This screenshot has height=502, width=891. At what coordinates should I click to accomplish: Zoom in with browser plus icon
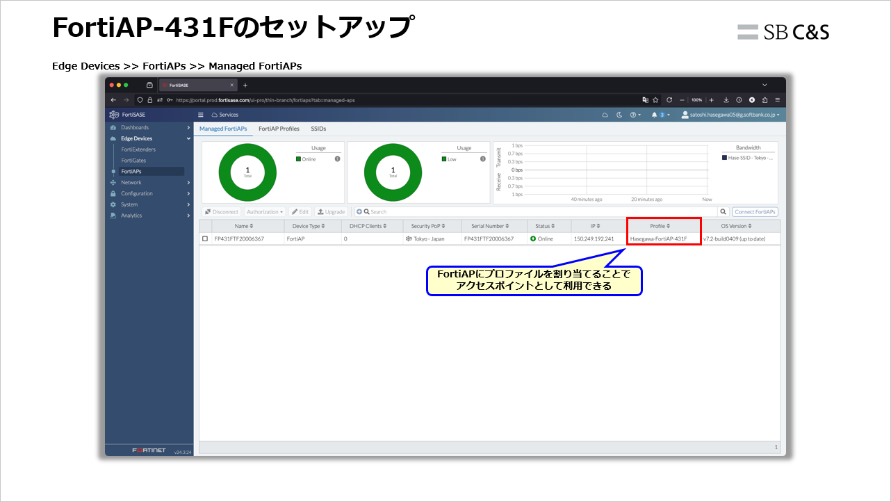711,100
